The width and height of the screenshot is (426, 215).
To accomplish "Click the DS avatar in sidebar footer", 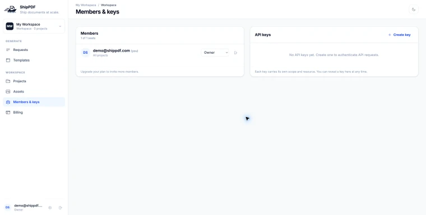I will (8, 207).
